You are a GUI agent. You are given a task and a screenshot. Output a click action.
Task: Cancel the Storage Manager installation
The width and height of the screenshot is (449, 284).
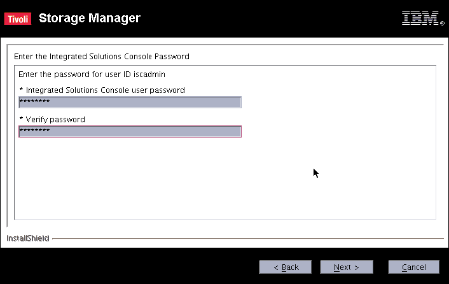414,267
